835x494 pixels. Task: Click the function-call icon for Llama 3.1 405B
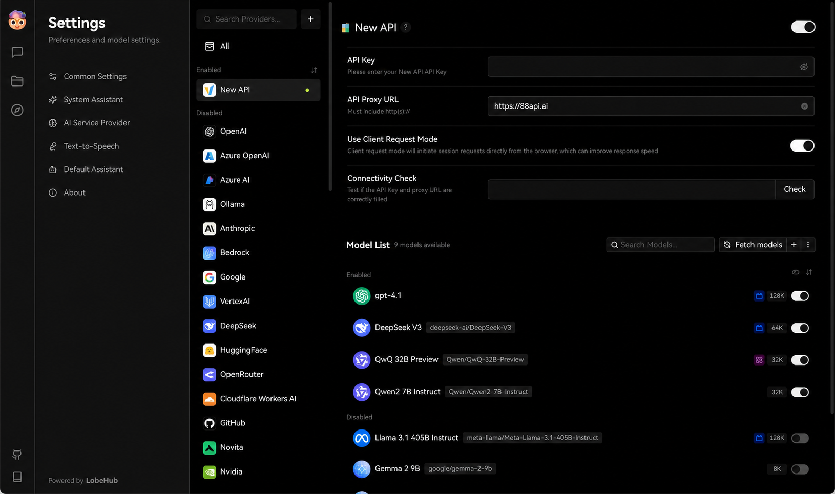click(759, 438)
